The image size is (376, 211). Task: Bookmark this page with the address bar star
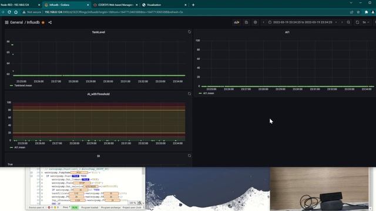point(358,12)
